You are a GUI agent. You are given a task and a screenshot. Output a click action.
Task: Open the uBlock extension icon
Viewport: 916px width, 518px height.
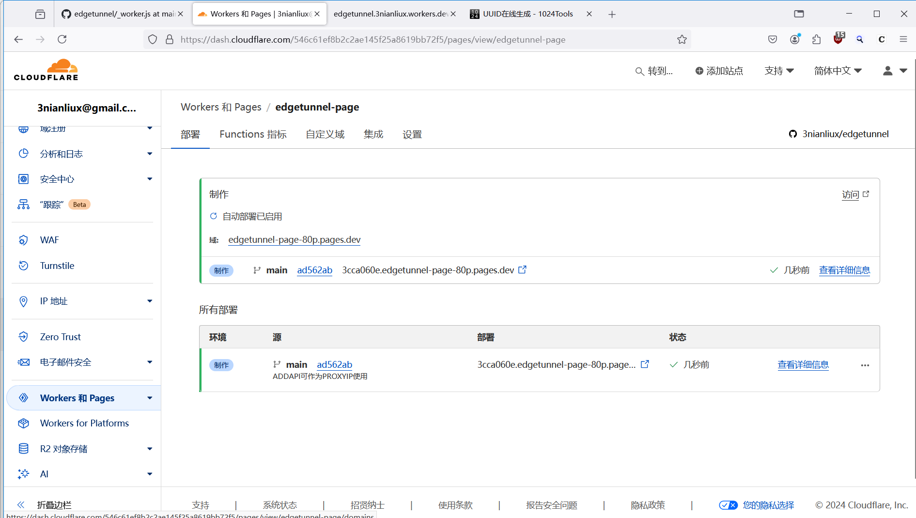pyautogui.click(x=838, y=38)
